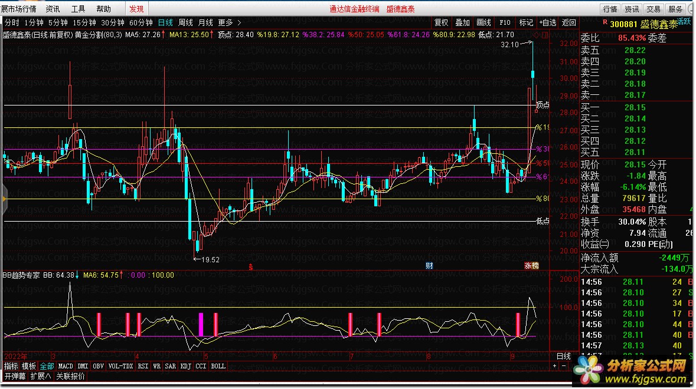Click the red S marker on the chart baseline
This screenshot has height=389, width=696.
[x=251, y=267]
